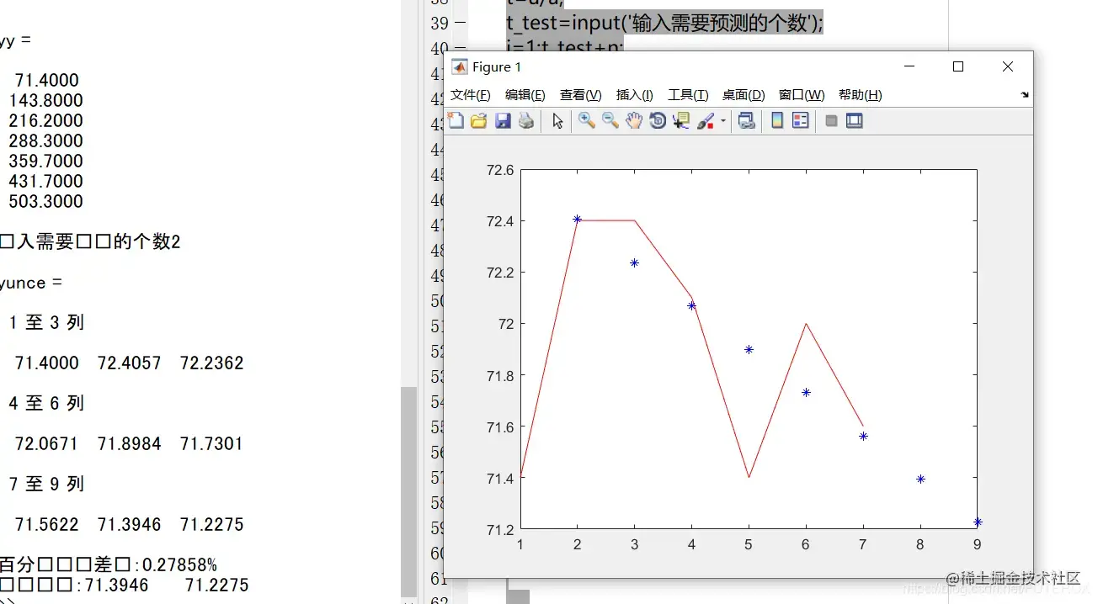Open the 窗口(W) menu
The image size is (1098, 604).
pyautogui.click(x=802, y=95)
